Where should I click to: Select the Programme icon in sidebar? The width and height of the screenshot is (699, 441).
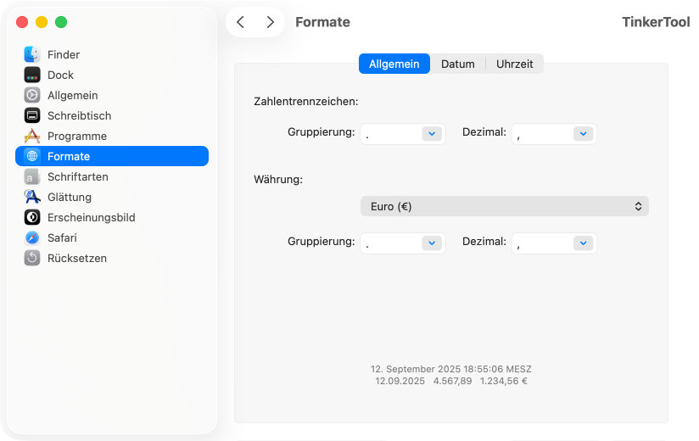pyautogui.click(x=32, y=136)
